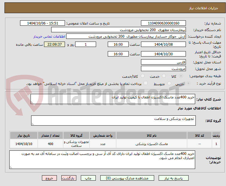226x186 pixels.
Task: Click the need date cell 1404/10/10
Action: pyautogui.click(x=24, y=144)
